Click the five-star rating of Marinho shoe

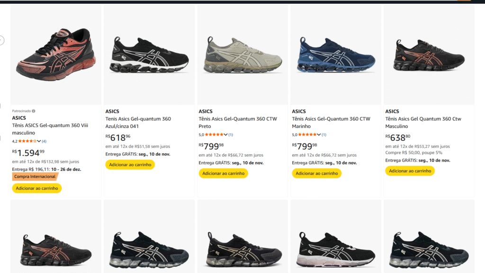308,135
